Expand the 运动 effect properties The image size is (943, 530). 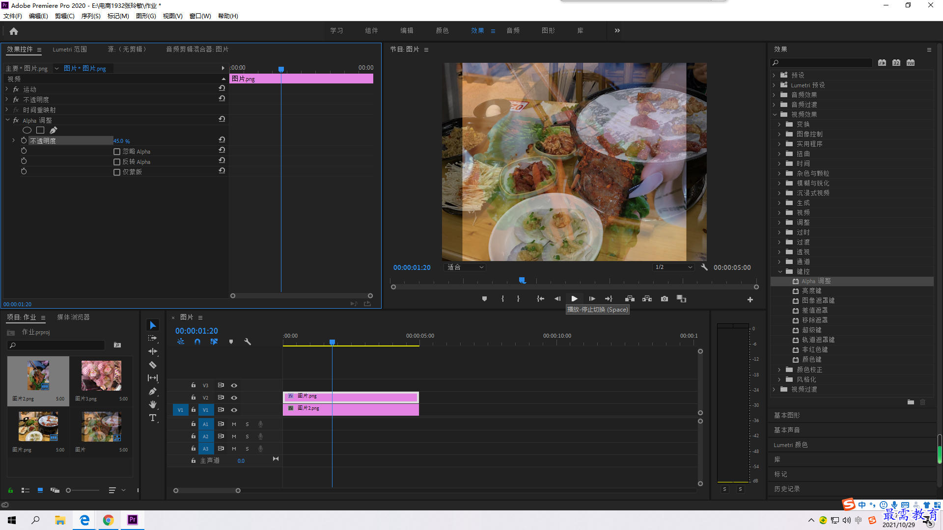[7, 89]
